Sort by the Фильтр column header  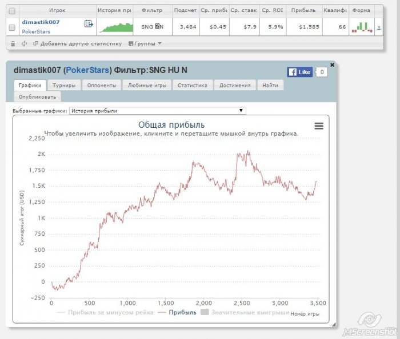153,10
